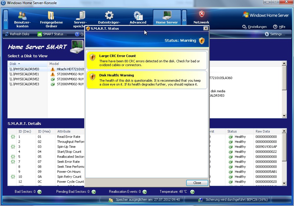Screen dimensions: 294x206
Task: Sort the disk list by Disk column
Action: tap(27, 64)
